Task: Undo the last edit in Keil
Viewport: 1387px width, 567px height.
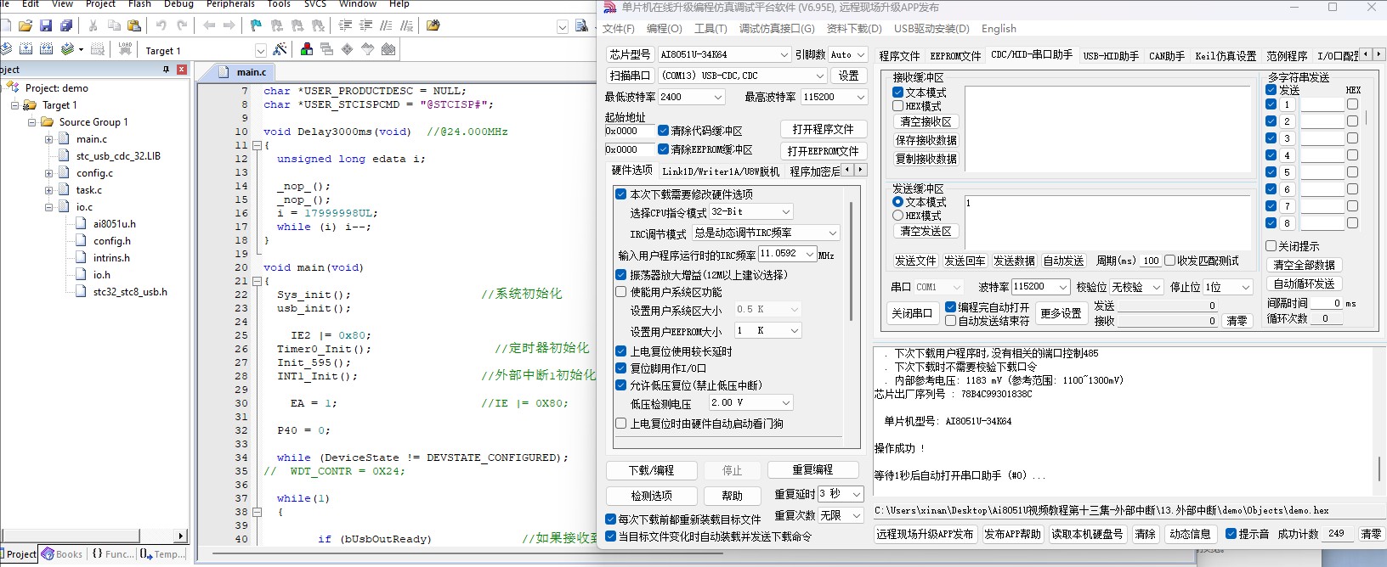Action: 161,25
